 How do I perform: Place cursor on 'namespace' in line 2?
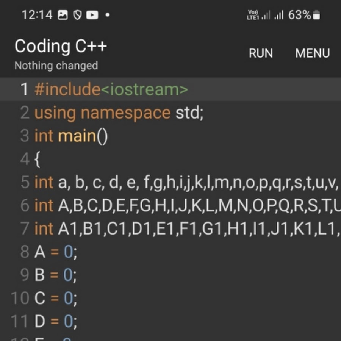coord(125,113)
